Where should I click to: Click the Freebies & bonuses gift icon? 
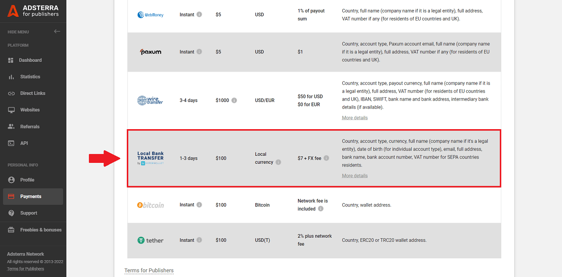point(11,230)
